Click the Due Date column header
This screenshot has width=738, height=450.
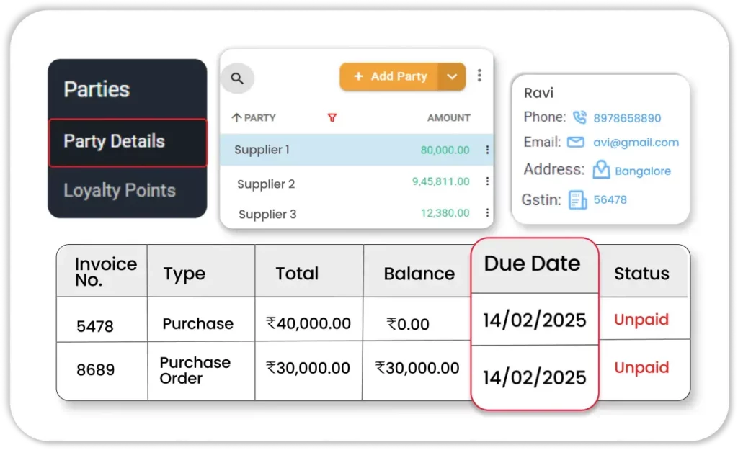[532, 264]
